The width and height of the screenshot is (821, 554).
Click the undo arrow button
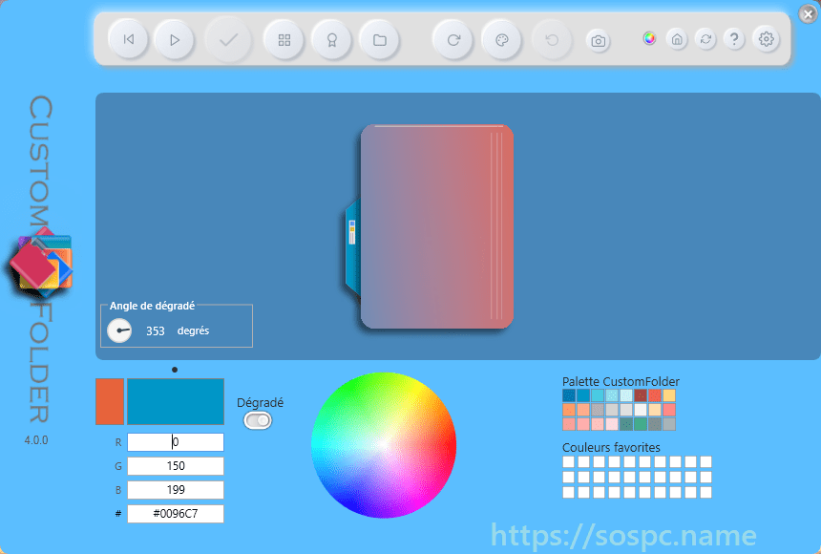552,40
